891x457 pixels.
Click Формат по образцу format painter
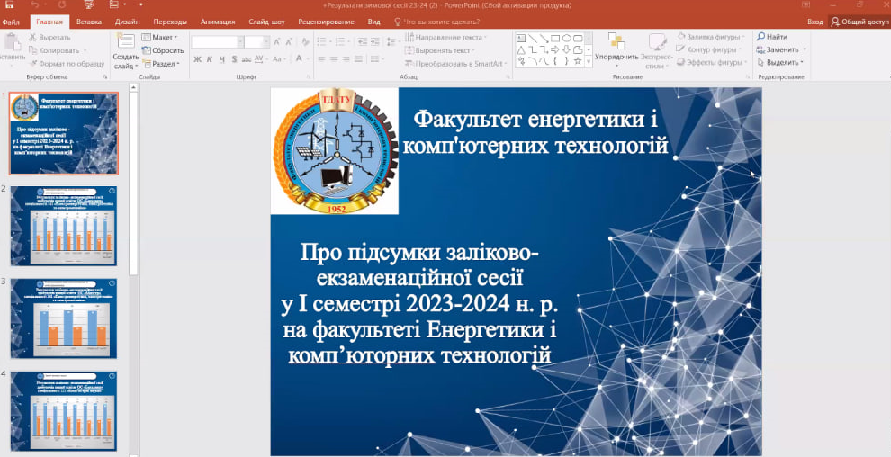(67, 64)
